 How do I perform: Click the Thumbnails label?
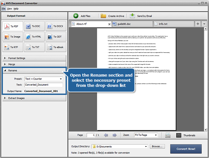[x=189, y=135]
